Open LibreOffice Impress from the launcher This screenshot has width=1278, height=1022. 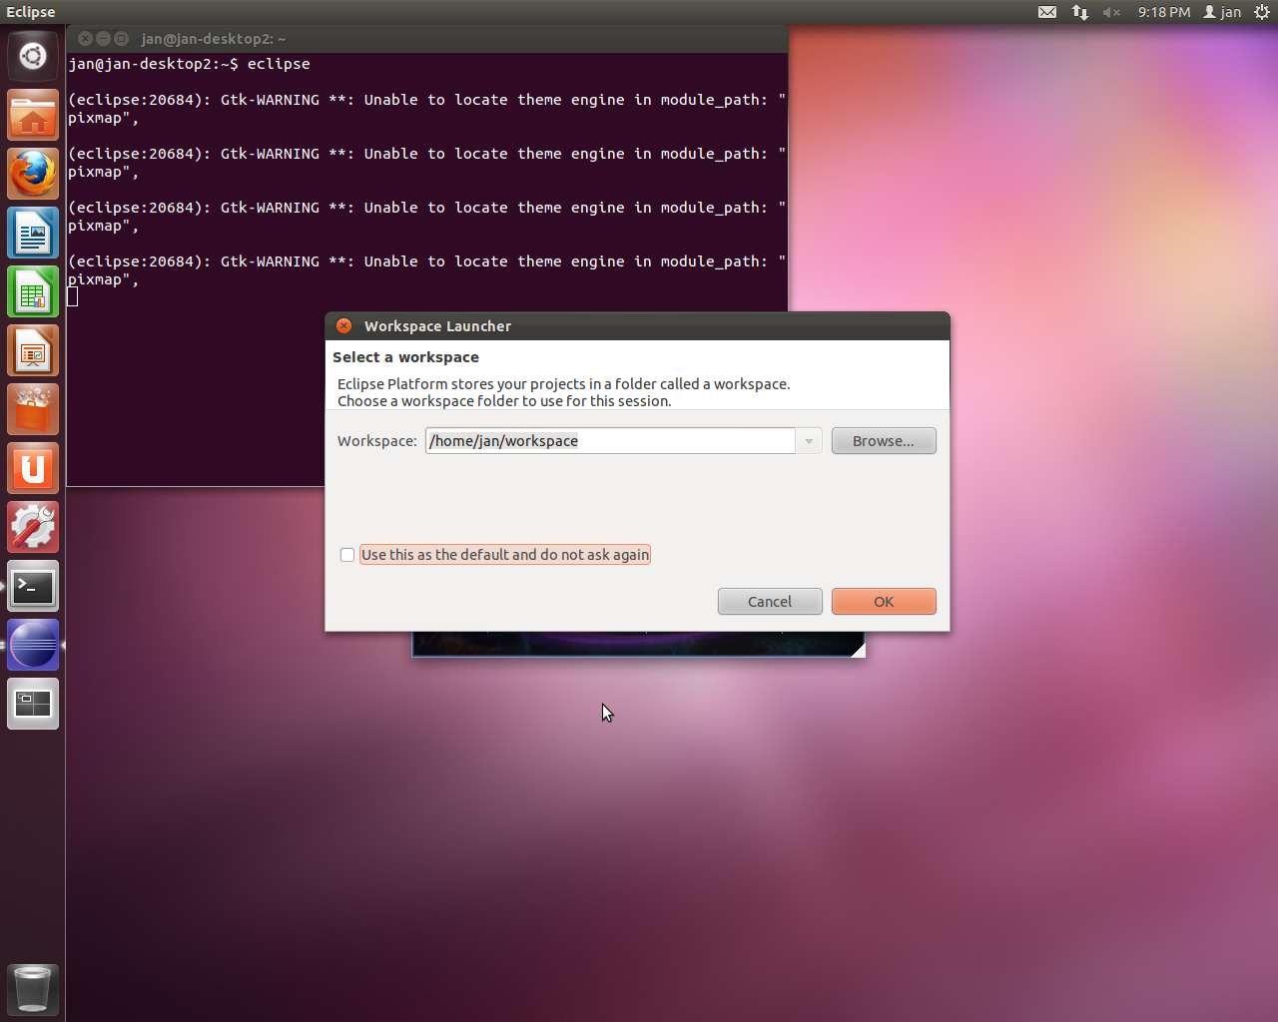pos(33,350)
